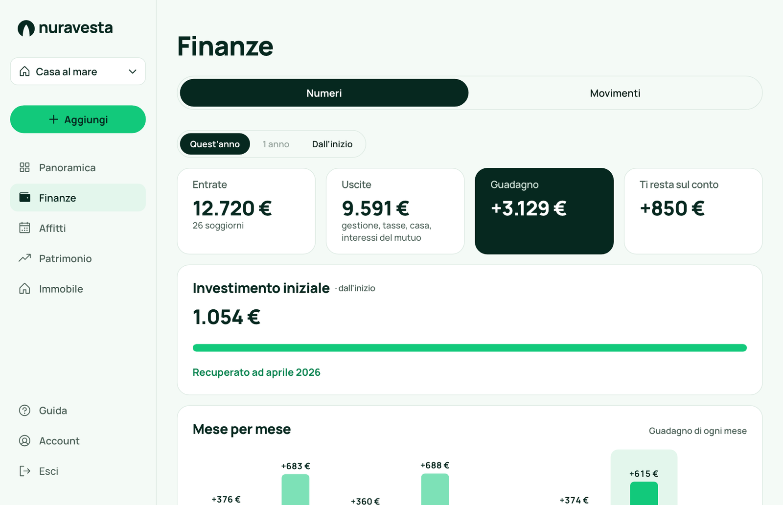Click the Aggiungi button
This screenshot has height=505, width=783.
[78, 119]
